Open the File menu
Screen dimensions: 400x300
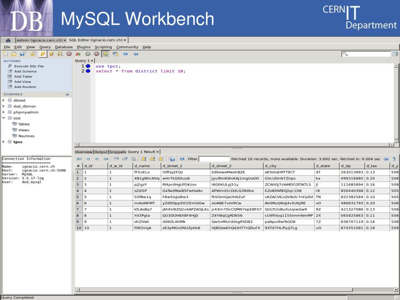(x=7, y=47)
